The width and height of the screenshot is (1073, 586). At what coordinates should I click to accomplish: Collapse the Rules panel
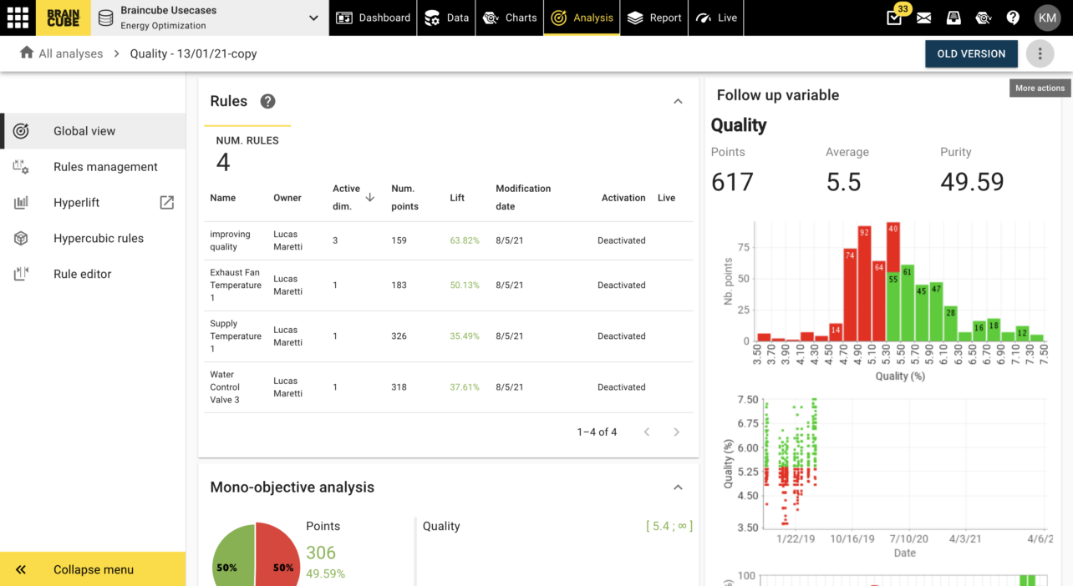tap(678, 101)
